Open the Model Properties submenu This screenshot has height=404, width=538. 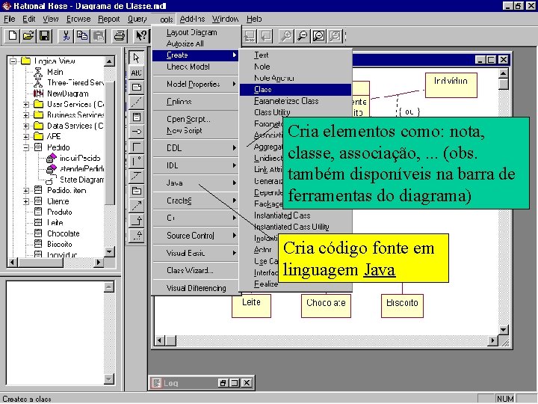(195, 84)
